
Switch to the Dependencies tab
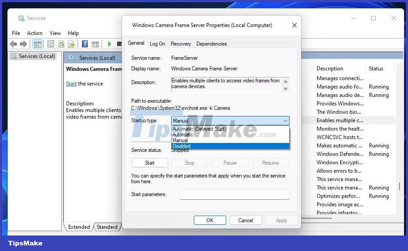212,44
